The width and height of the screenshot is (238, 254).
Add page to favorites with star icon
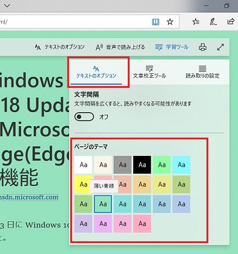170,22
